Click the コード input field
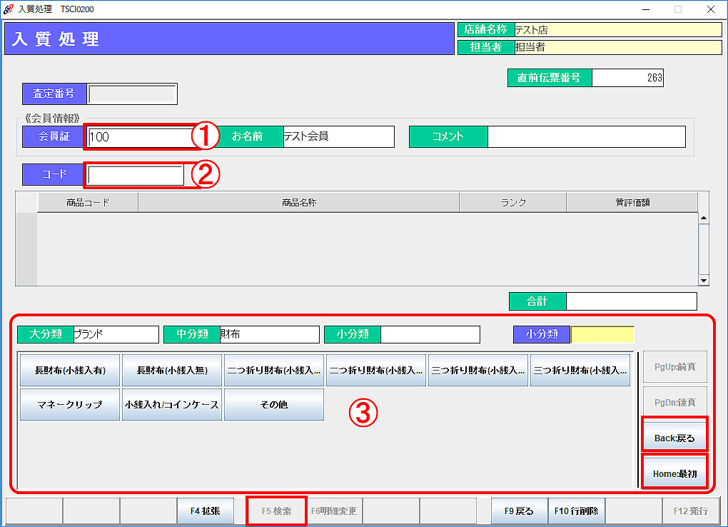The height and width of the screenshot is (527, 728). coord(135,175)
